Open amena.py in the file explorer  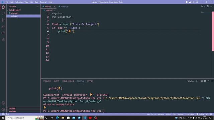(x=15, y=13)
